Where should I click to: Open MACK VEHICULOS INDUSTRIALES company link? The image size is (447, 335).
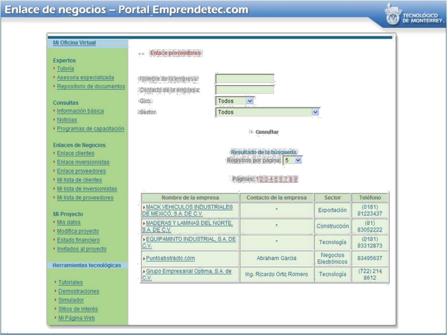188,210
